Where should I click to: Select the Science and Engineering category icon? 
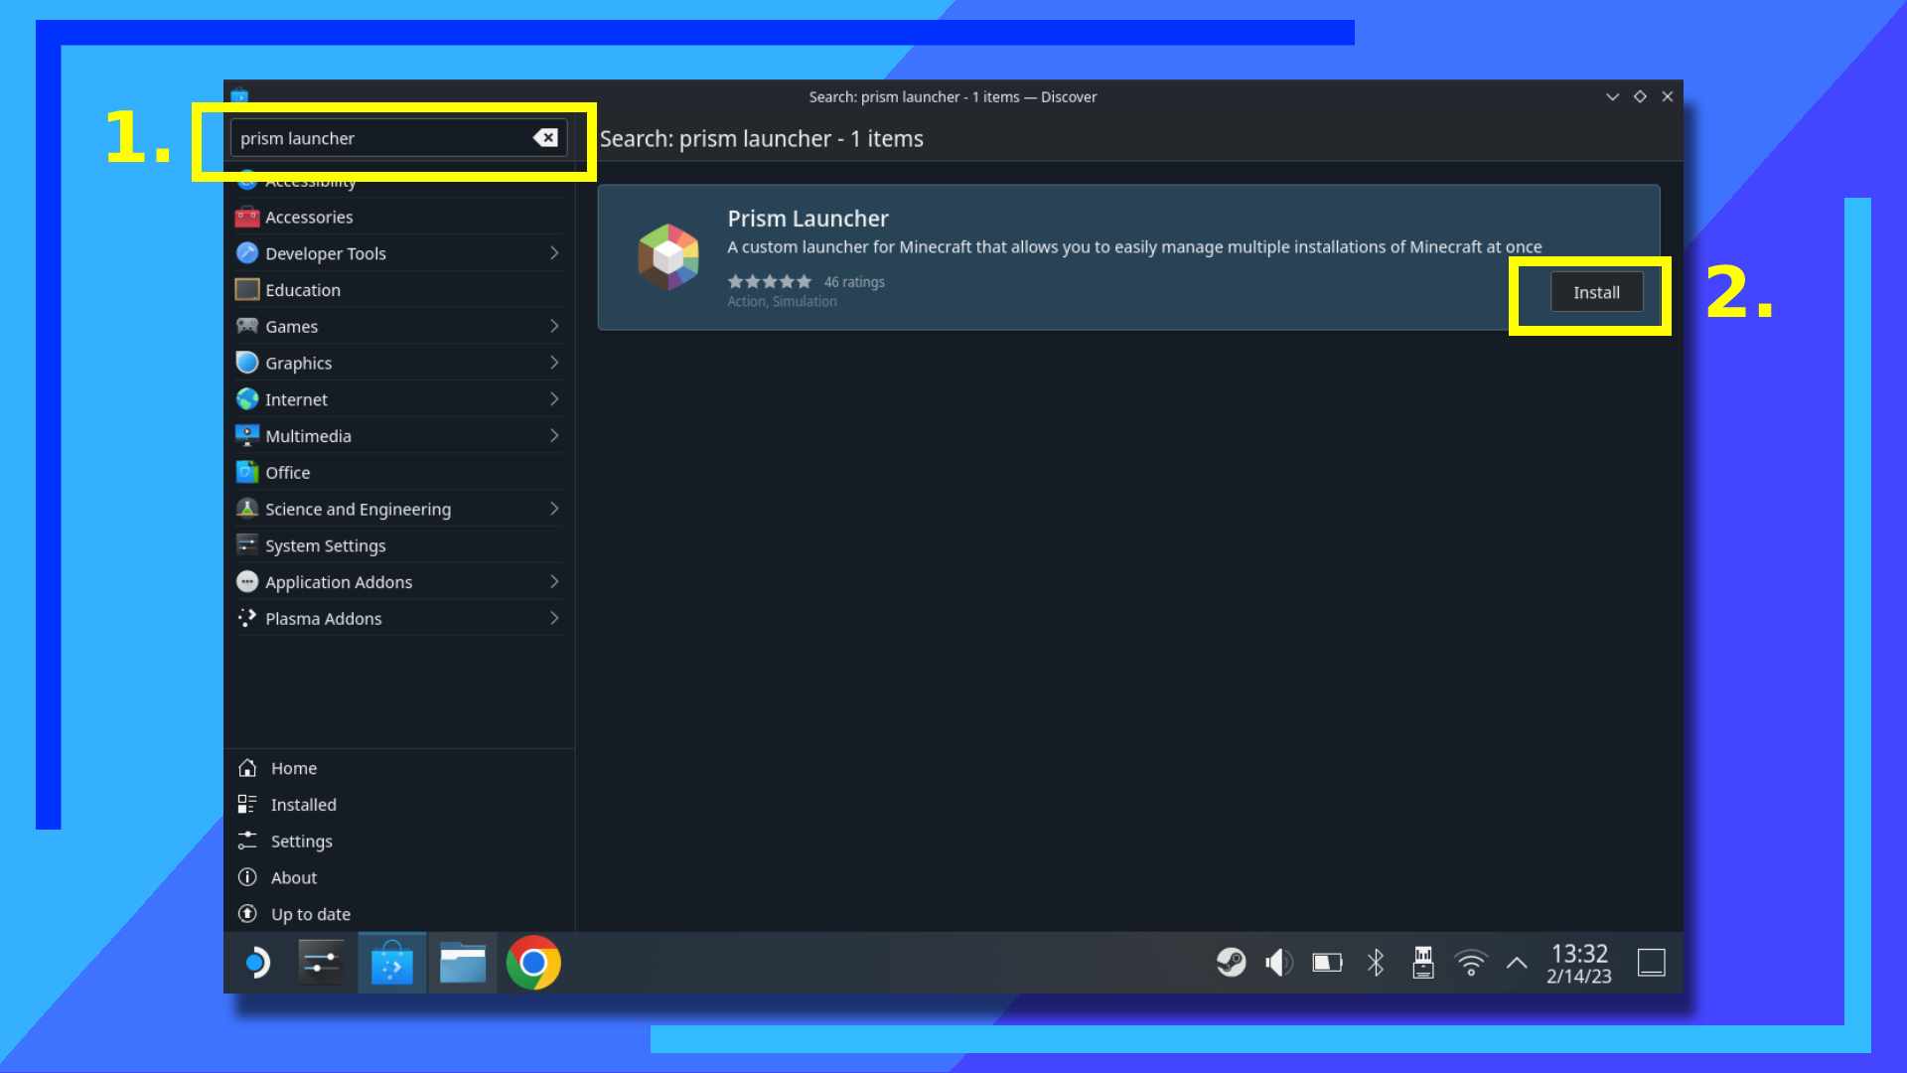point(247,508)
